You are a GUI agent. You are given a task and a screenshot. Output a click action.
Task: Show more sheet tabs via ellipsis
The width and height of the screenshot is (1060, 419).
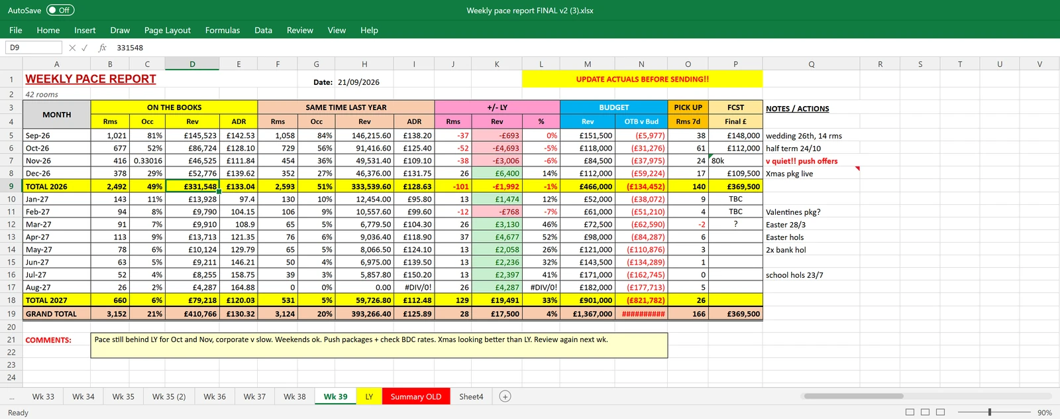(x=11, y=396)
